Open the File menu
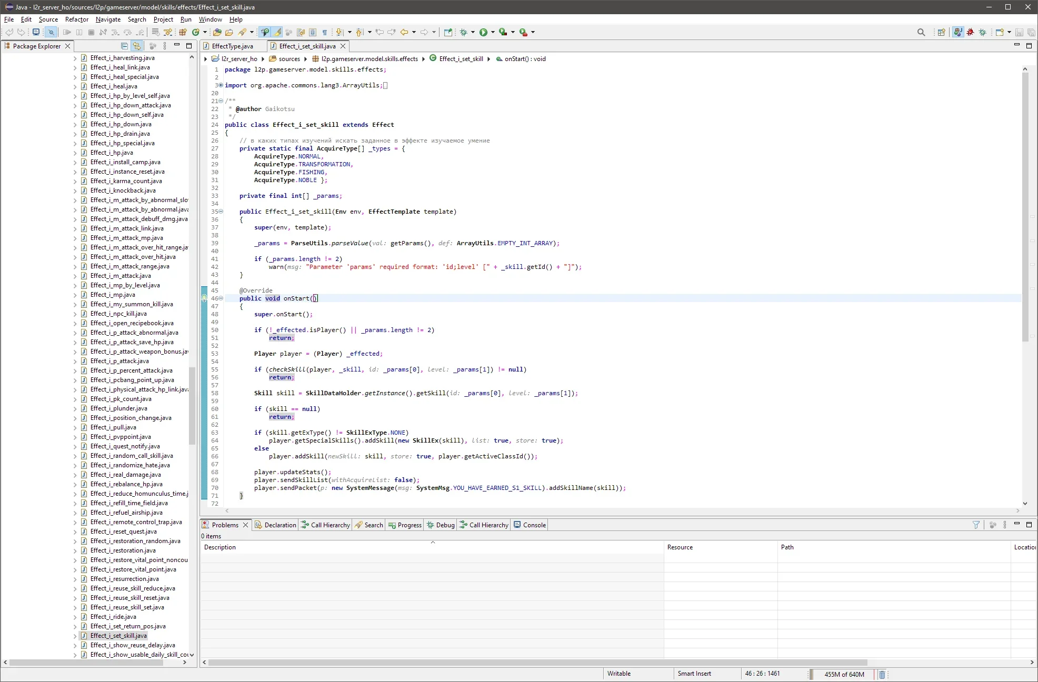This screenshot has height=682, width=1038. pyautogui.click(x=9, y=19)
